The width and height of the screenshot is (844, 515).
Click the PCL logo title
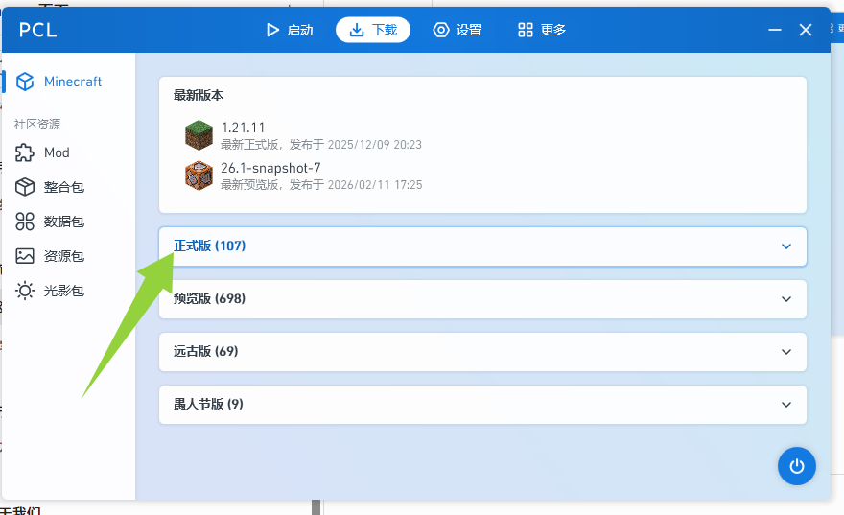[x=37, y=30]
